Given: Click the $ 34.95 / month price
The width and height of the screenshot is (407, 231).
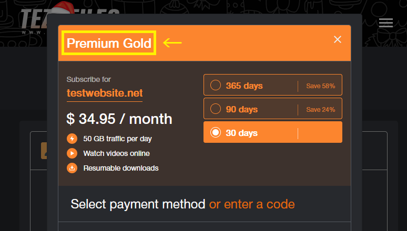Looking at the screenshot, I should tap(119, 119).
